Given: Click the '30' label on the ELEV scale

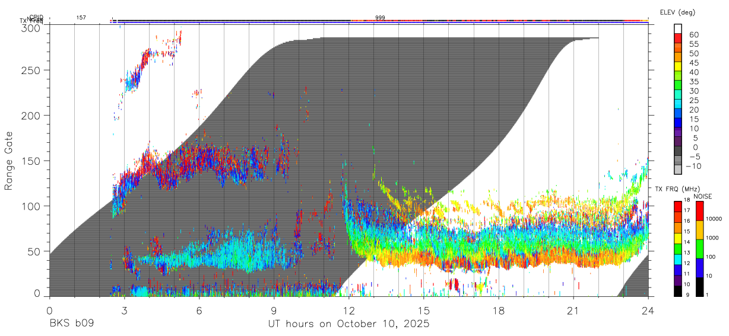Looking at the screenshot, I should [693, 91].
